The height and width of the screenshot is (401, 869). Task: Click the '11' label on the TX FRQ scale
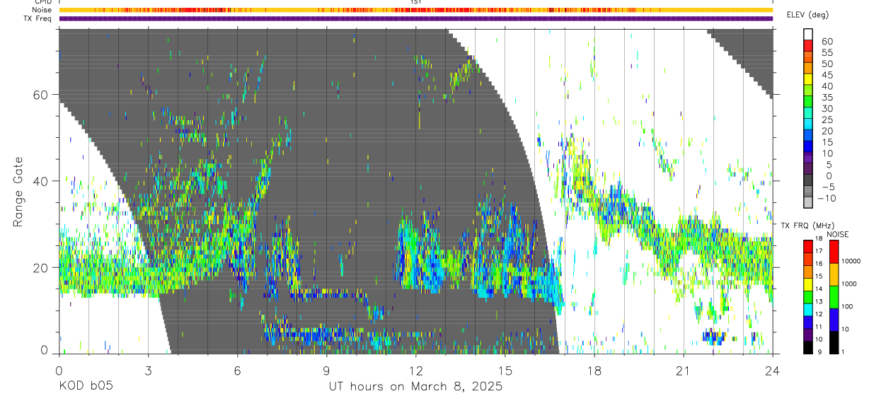point(819,327)
